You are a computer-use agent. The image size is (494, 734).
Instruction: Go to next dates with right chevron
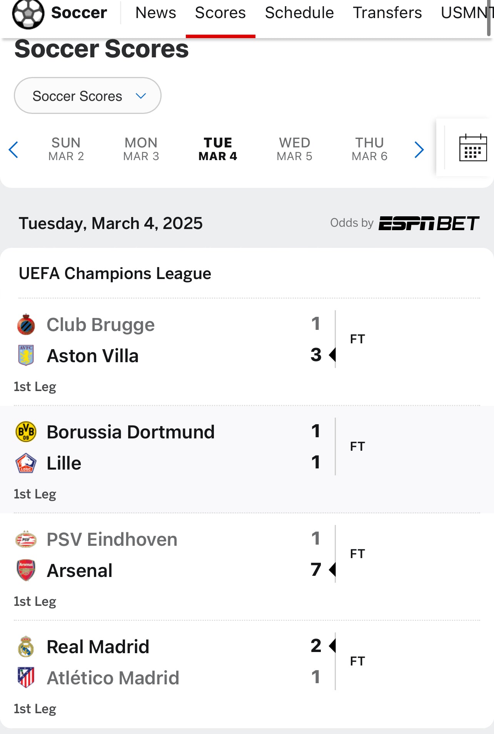coord(419,150)
